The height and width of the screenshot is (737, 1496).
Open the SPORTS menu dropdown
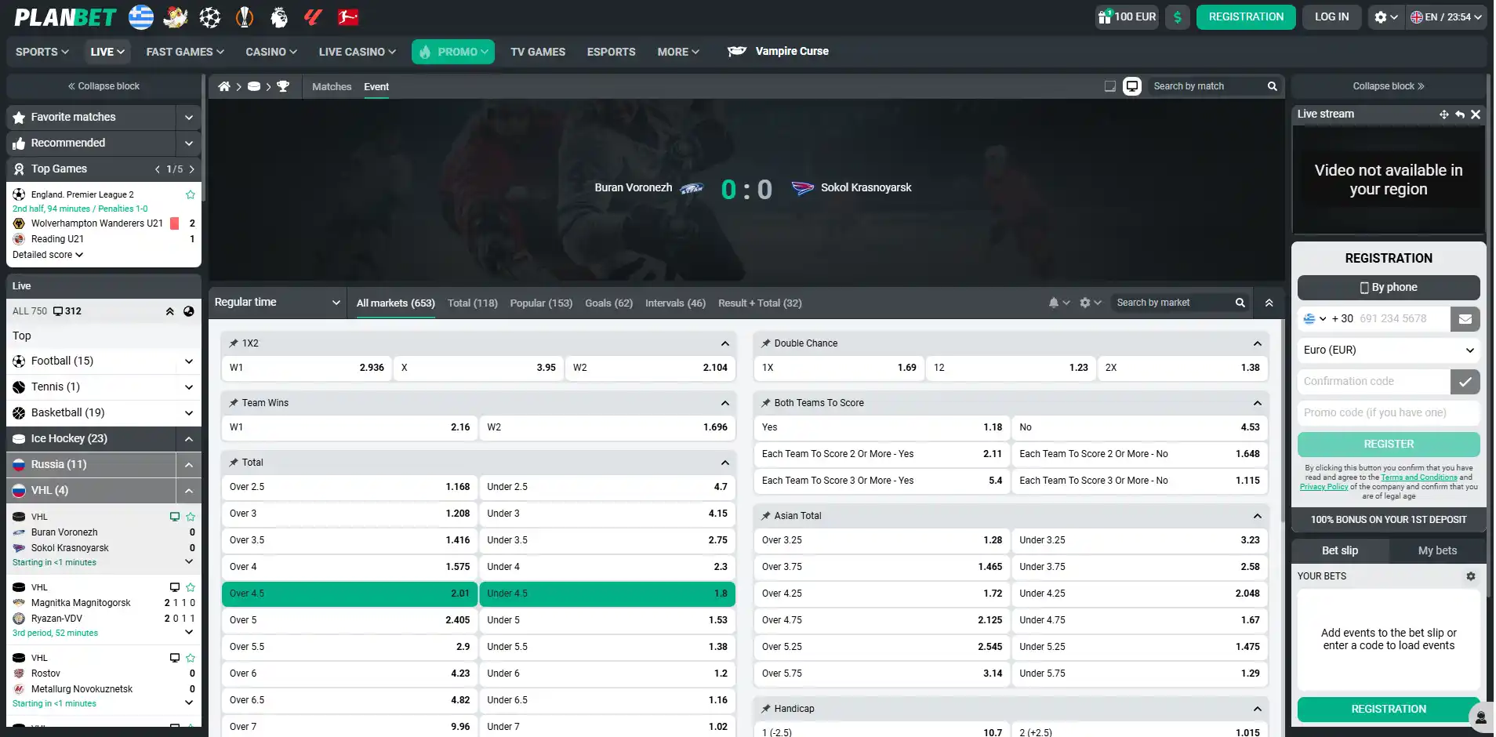click(x=42, y=52)
